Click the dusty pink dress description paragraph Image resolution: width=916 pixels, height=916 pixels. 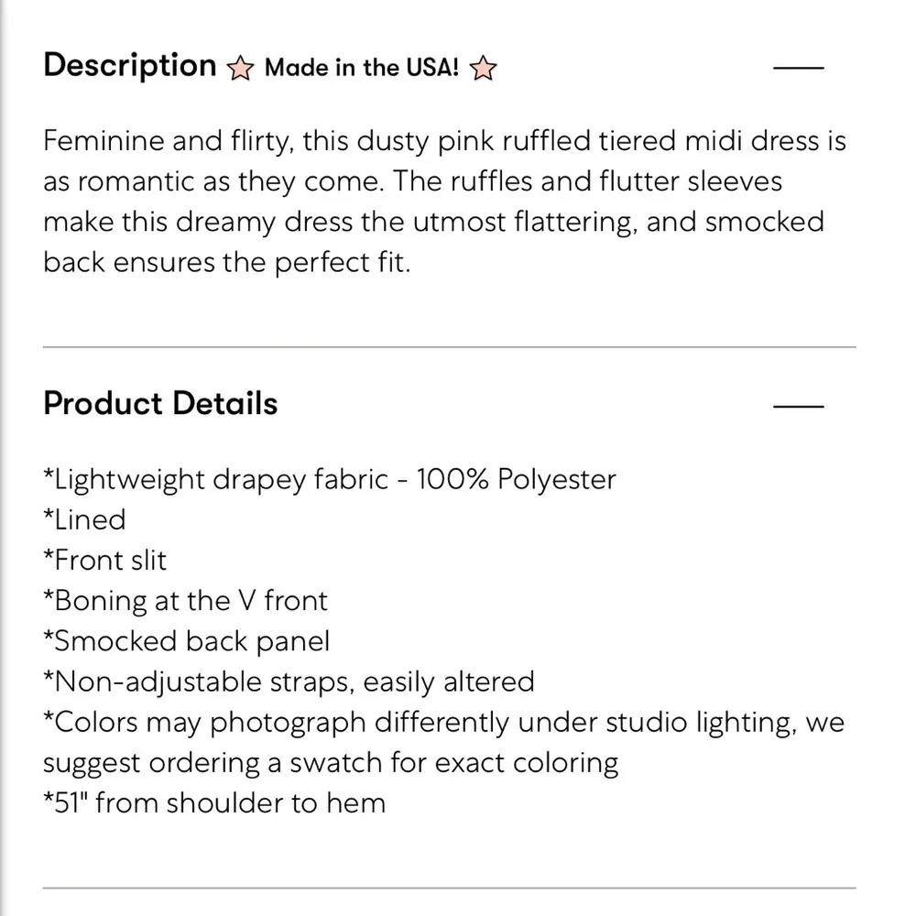[x=444, y=202]
